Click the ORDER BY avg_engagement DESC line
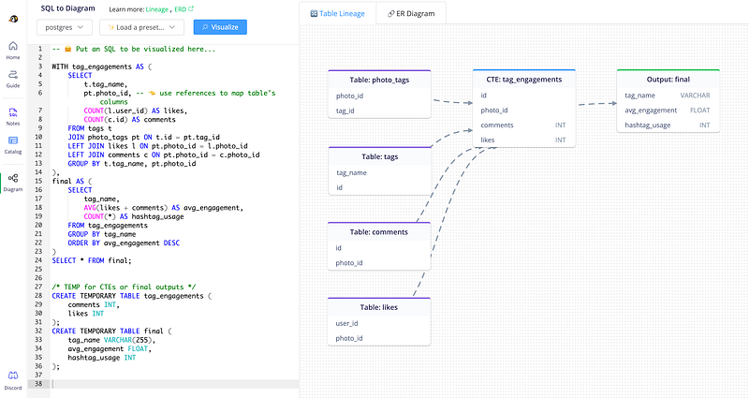Image resolution: width=749 pixels, height=398 pixels. click(124, 243)
